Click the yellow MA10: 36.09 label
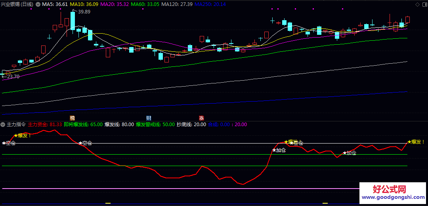This screenshot has width=428, height=206. pos(84,4)
